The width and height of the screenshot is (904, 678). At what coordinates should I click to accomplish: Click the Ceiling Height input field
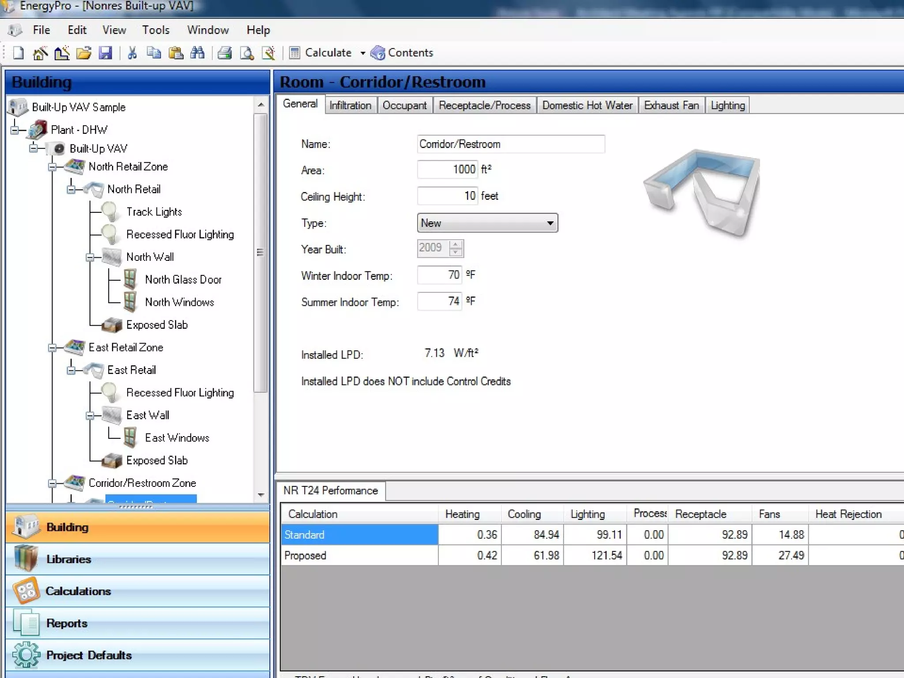447,196
